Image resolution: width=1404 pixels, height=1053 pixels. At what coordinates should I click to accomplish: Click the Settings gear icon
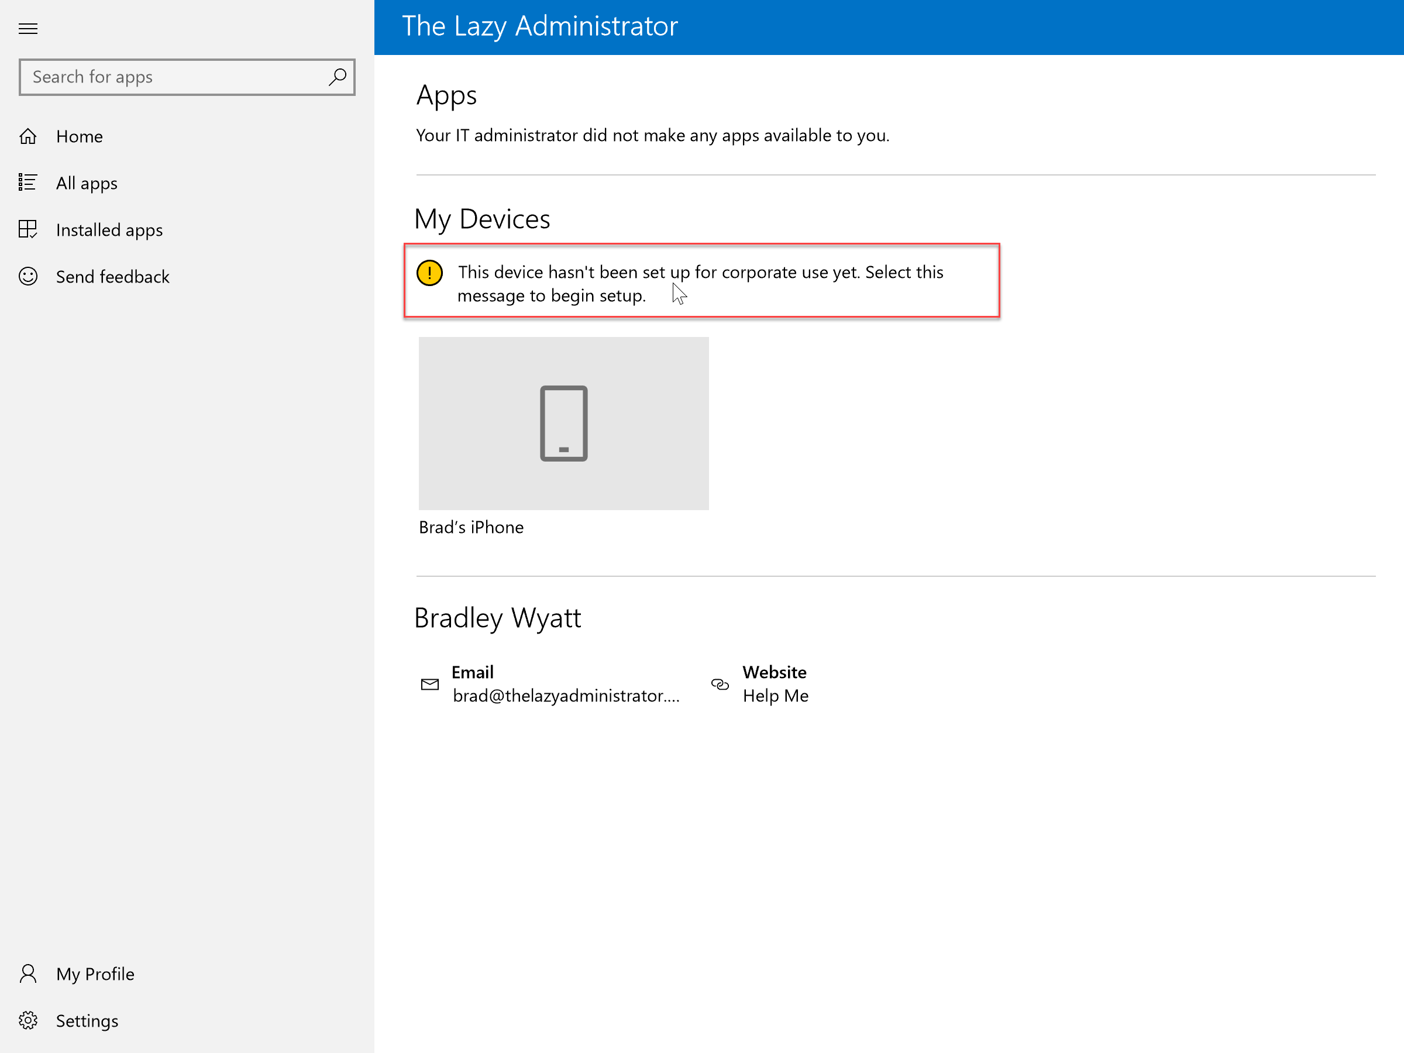click(x=28, y=1020)
